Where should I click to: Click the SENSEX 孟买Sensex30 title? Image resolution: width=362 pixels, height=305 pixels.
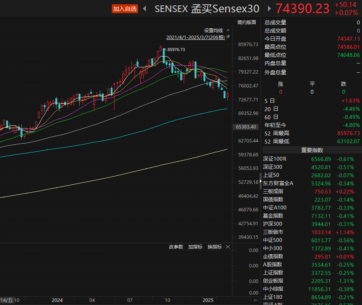207,9
